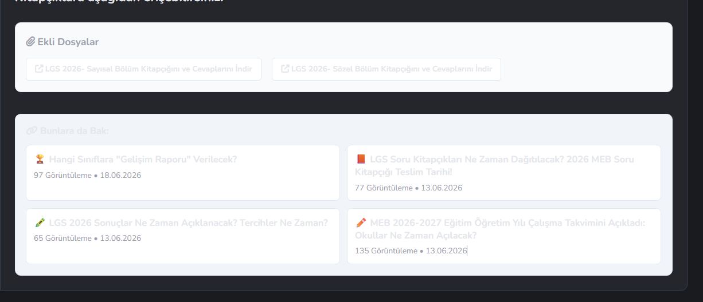Click external-link icon on Sayısal Bölüm button
The height and width of the screenshot is (302, 703).
pyautogui.click(x=39, y=69)
